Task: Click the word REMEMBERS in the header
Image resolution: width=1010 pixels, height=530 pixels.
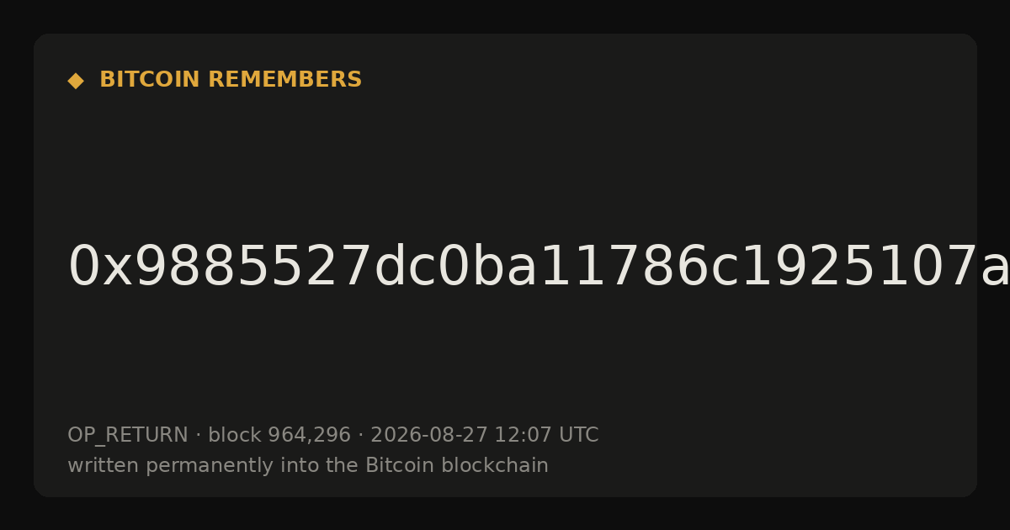Action: (284, 80)
